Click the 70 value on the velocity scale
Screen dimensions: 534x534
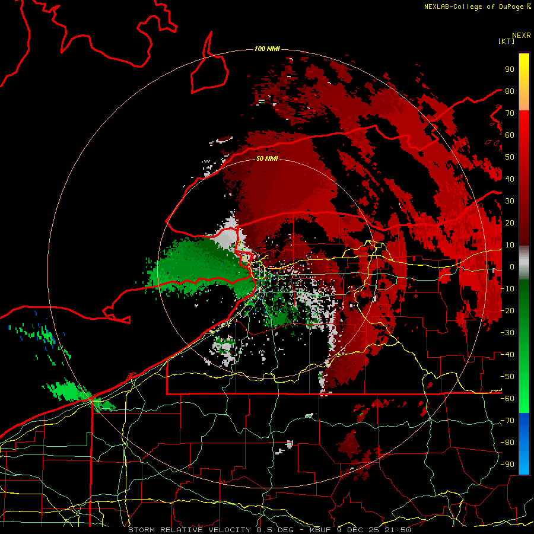click(510, 113)
